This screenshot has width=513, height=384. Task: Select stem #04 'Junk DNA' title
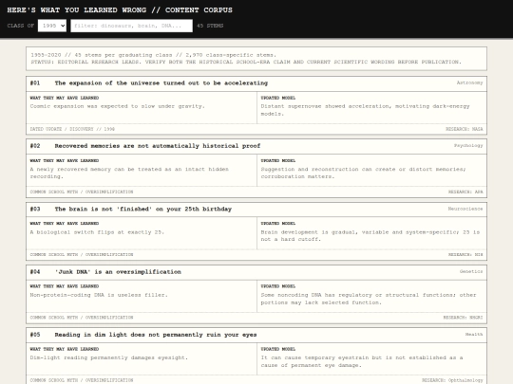coord(118,272)
